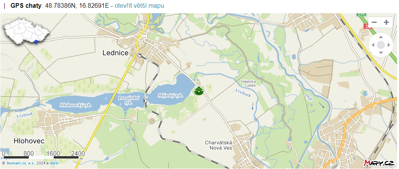This screenshot has width=399, height=169.
Task: Click the Czech Republic overview thumbnail
Action: point(25,31)
